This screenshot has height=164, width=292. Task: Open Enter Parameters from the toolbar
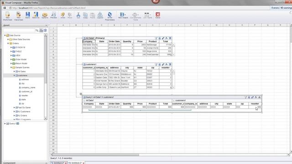coord(110,16)
